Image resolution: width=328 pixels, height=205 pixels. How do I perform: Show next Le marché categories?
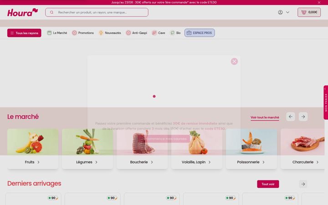pos(303,117)
